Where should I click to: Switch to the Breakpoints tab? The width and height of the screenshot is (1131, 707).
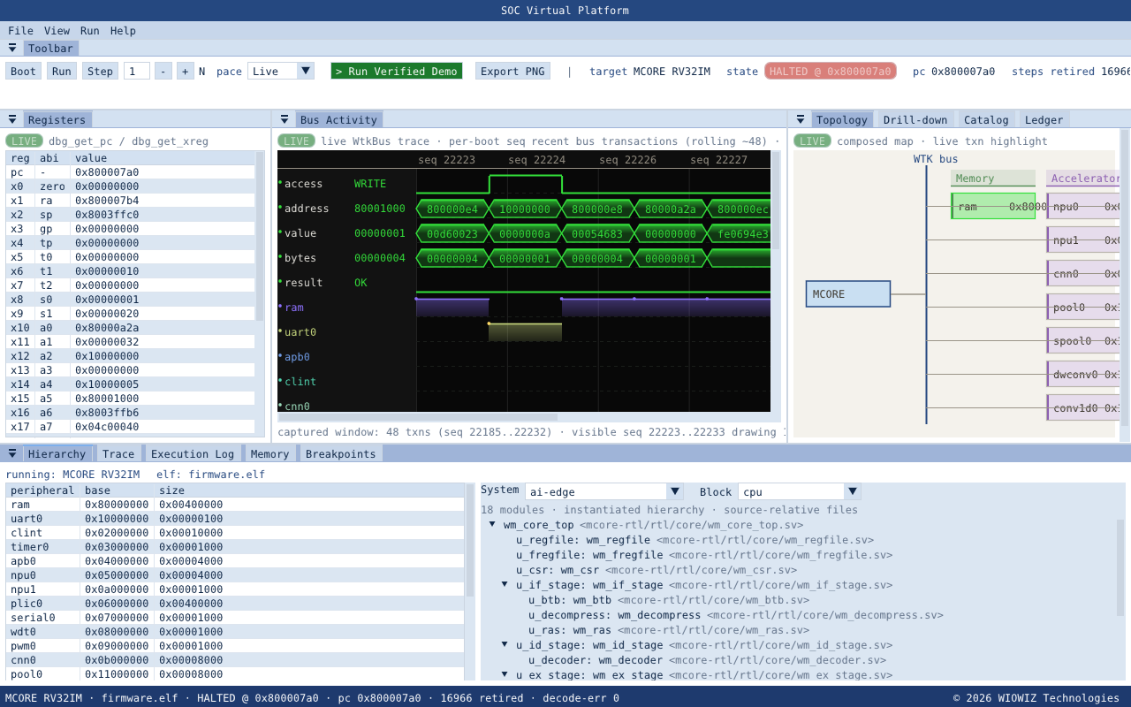[x=342, y=453]
